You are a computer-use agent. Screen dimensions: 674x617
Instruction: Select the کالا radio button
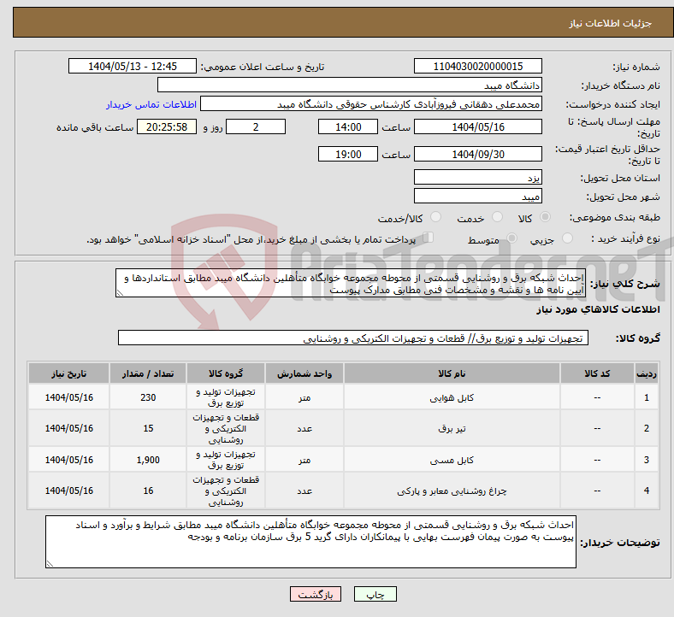pyautogui.click(x=545, y=217)
